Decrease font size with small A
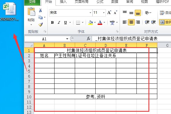This screenshot has width=171, height=114. 116,13
